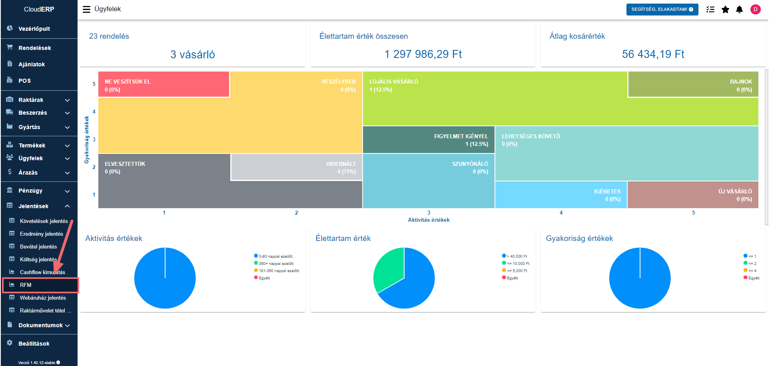Toggle the 0-90 nappal ezelőtt legend item
The image size is (770, 366).
[x=275, y=256]
